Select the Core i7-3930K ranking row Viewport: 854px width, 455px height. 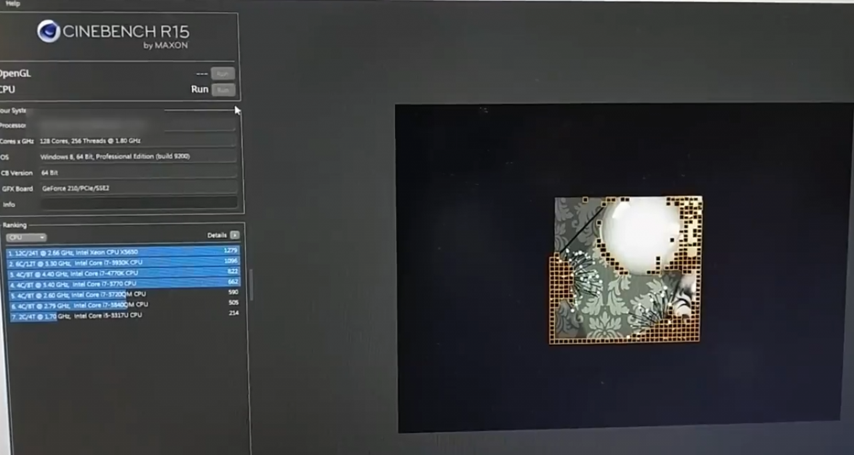(123, 262)
